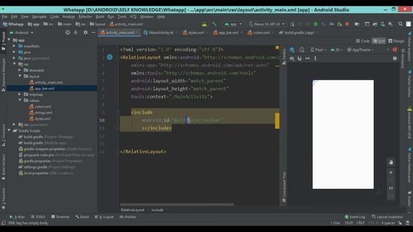The width and height of the screenshot is (413, 232).
Task: Click the help question mark icon in preview
Action: click(394, 59)
